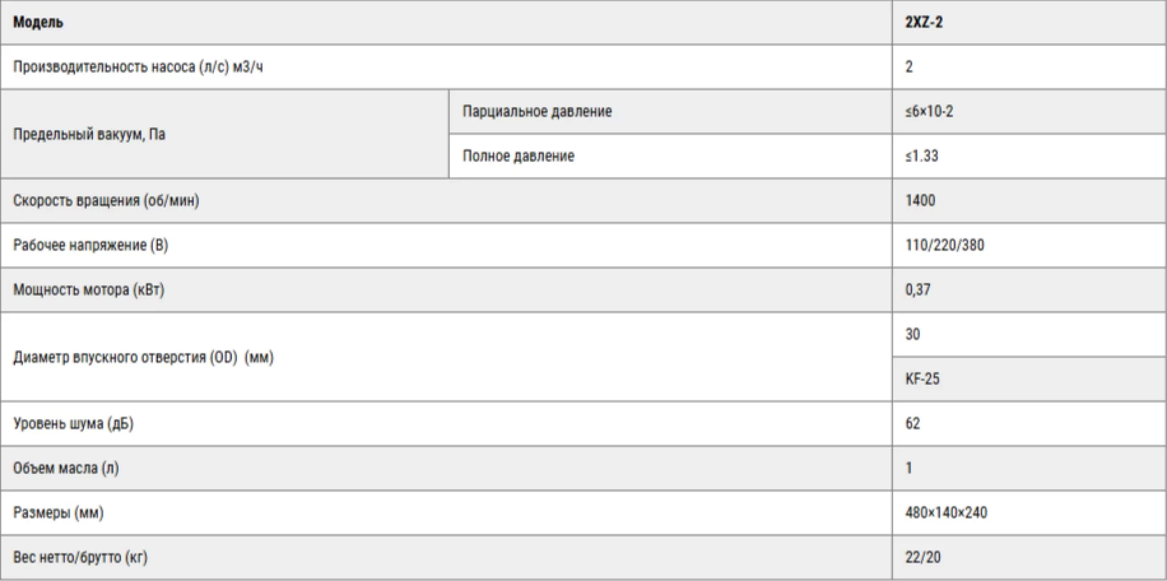Select the 1400 rotation speed value

click(920, 201)
